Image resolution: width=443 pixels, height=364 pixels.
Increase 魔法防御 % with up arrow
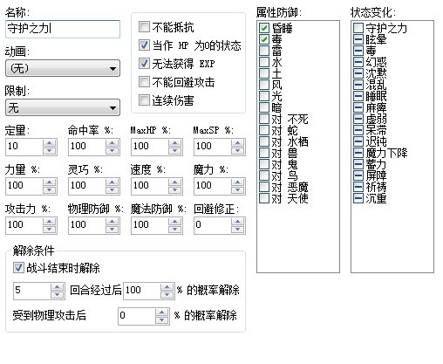pos(174,222)
